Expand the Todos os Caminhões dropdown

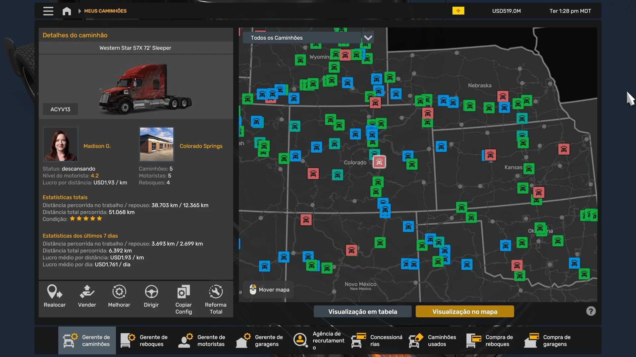302,38
